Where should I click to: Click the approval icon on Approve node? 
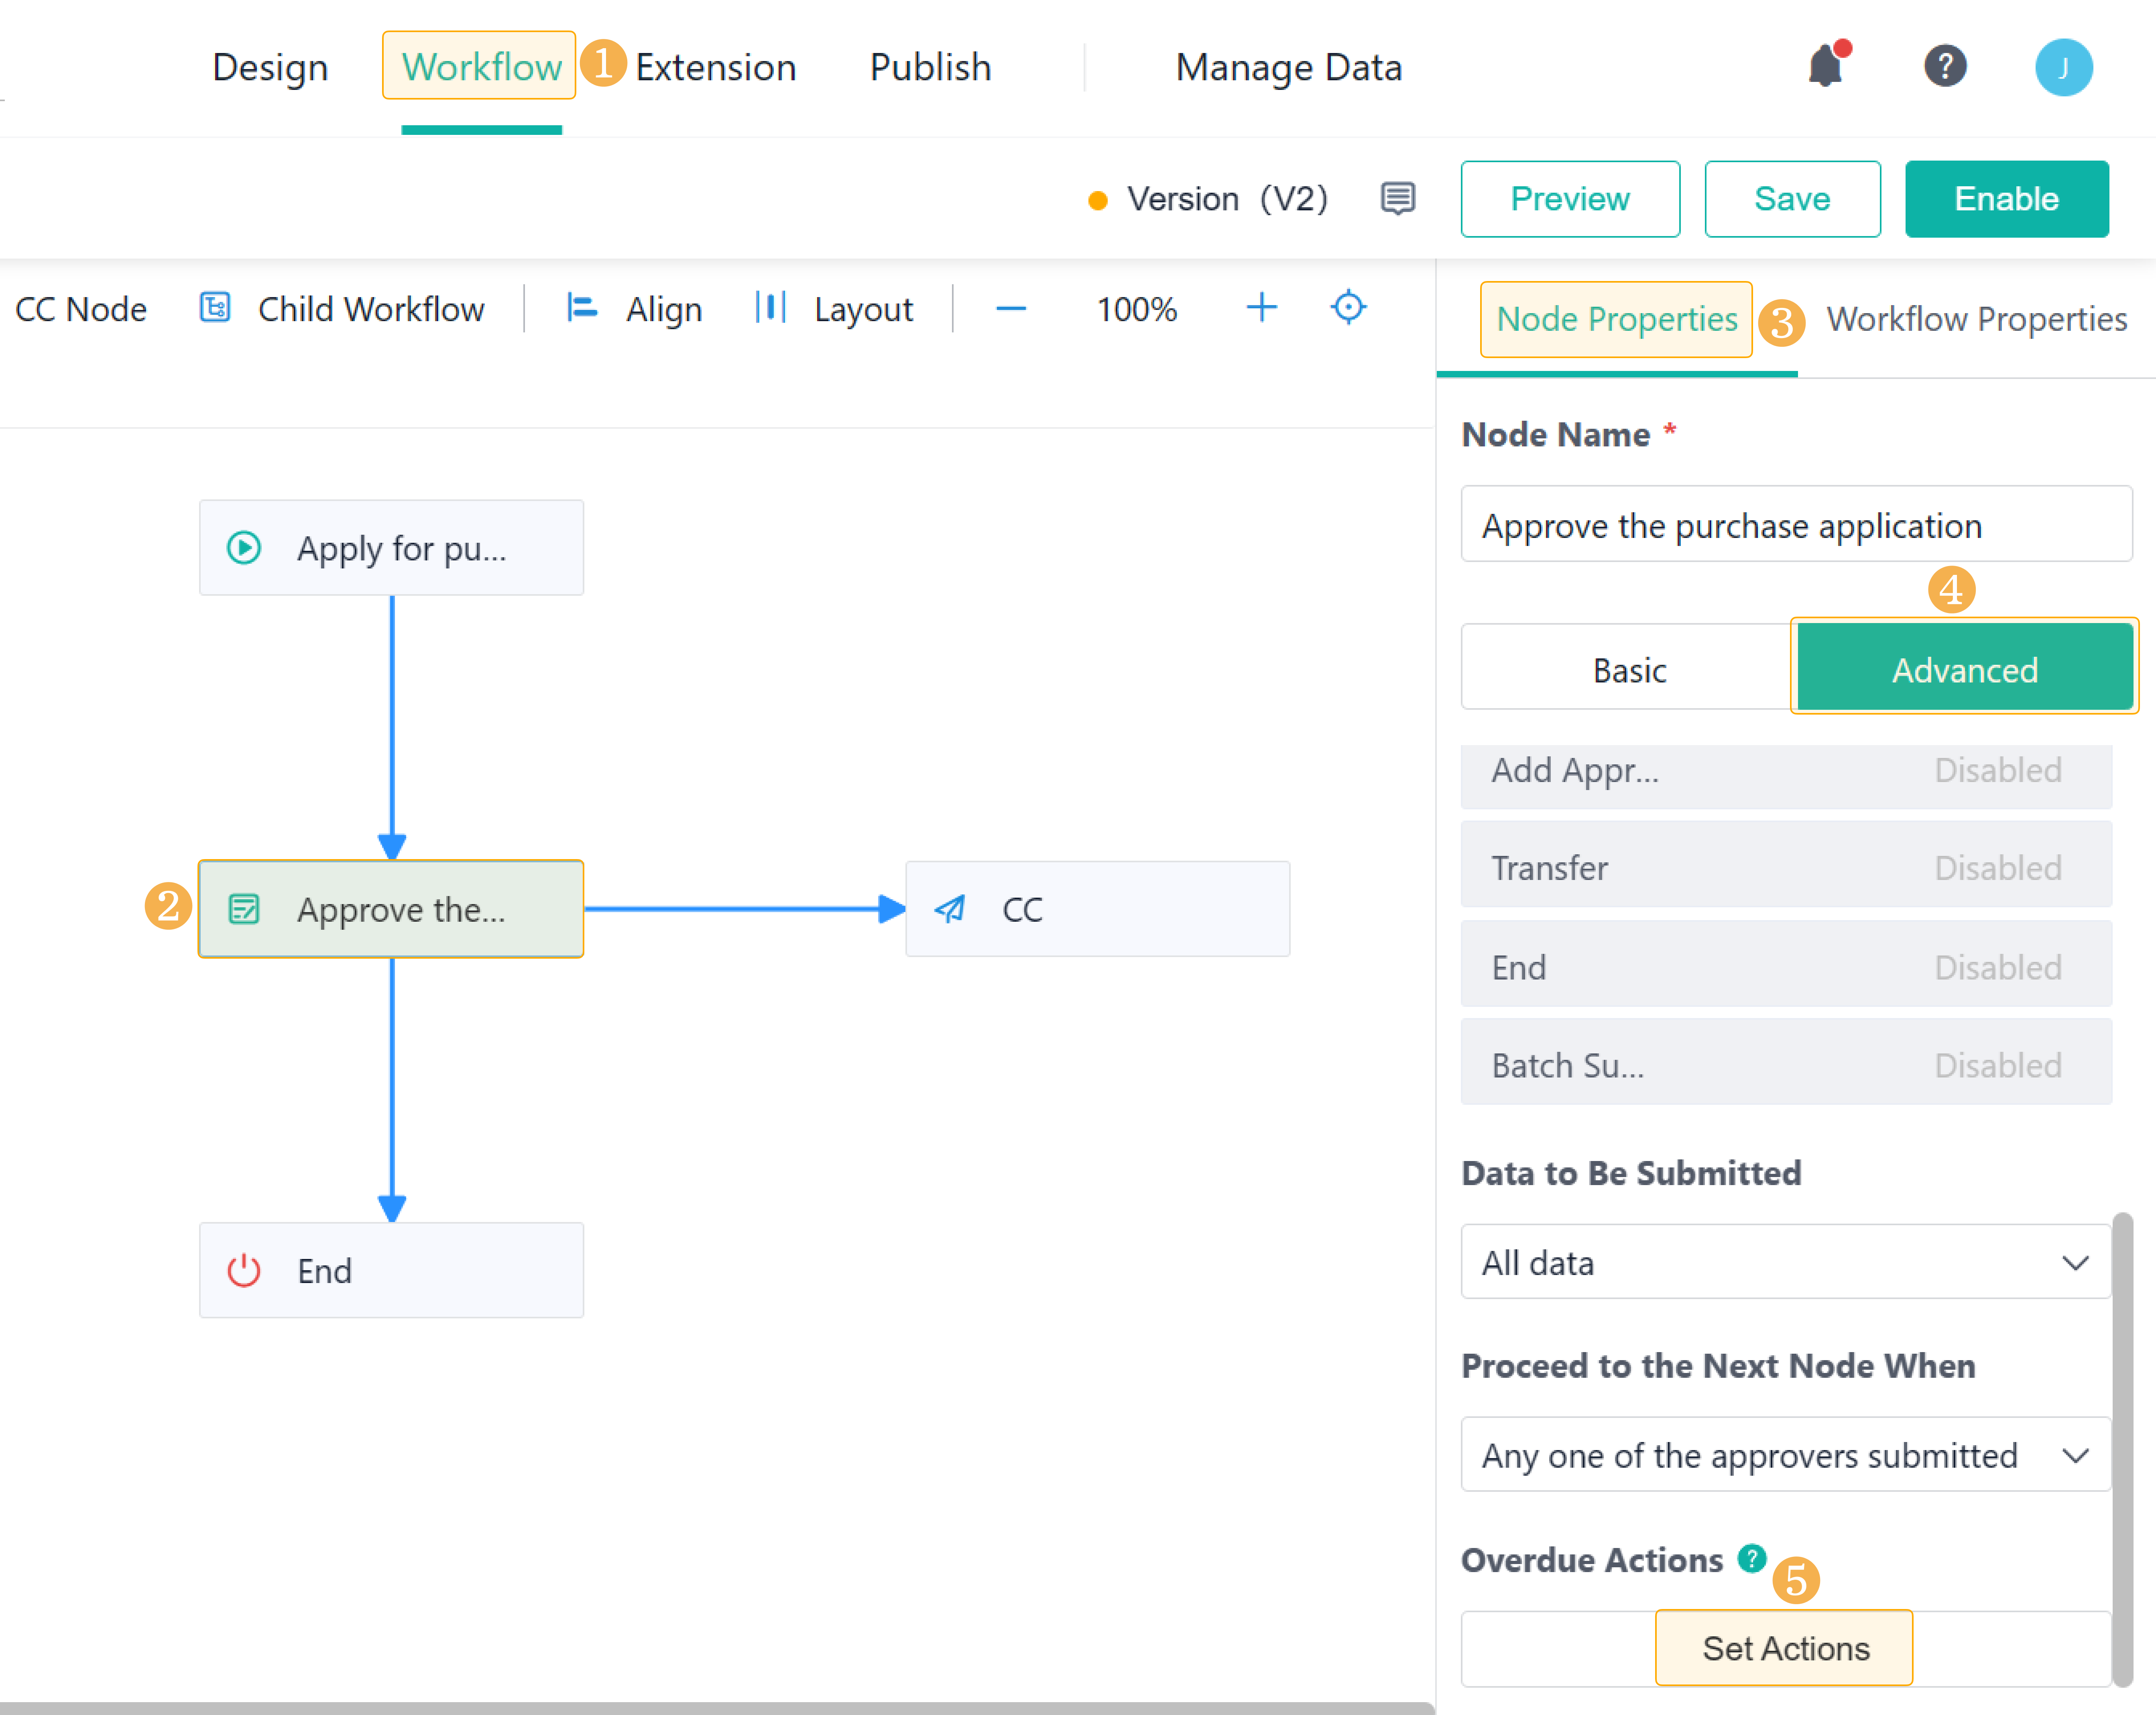[244, 909]
